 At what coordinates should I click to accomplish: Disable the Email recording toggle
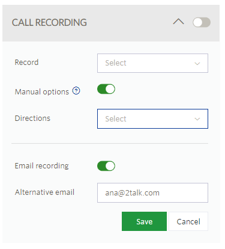click(x=106, y=166)
